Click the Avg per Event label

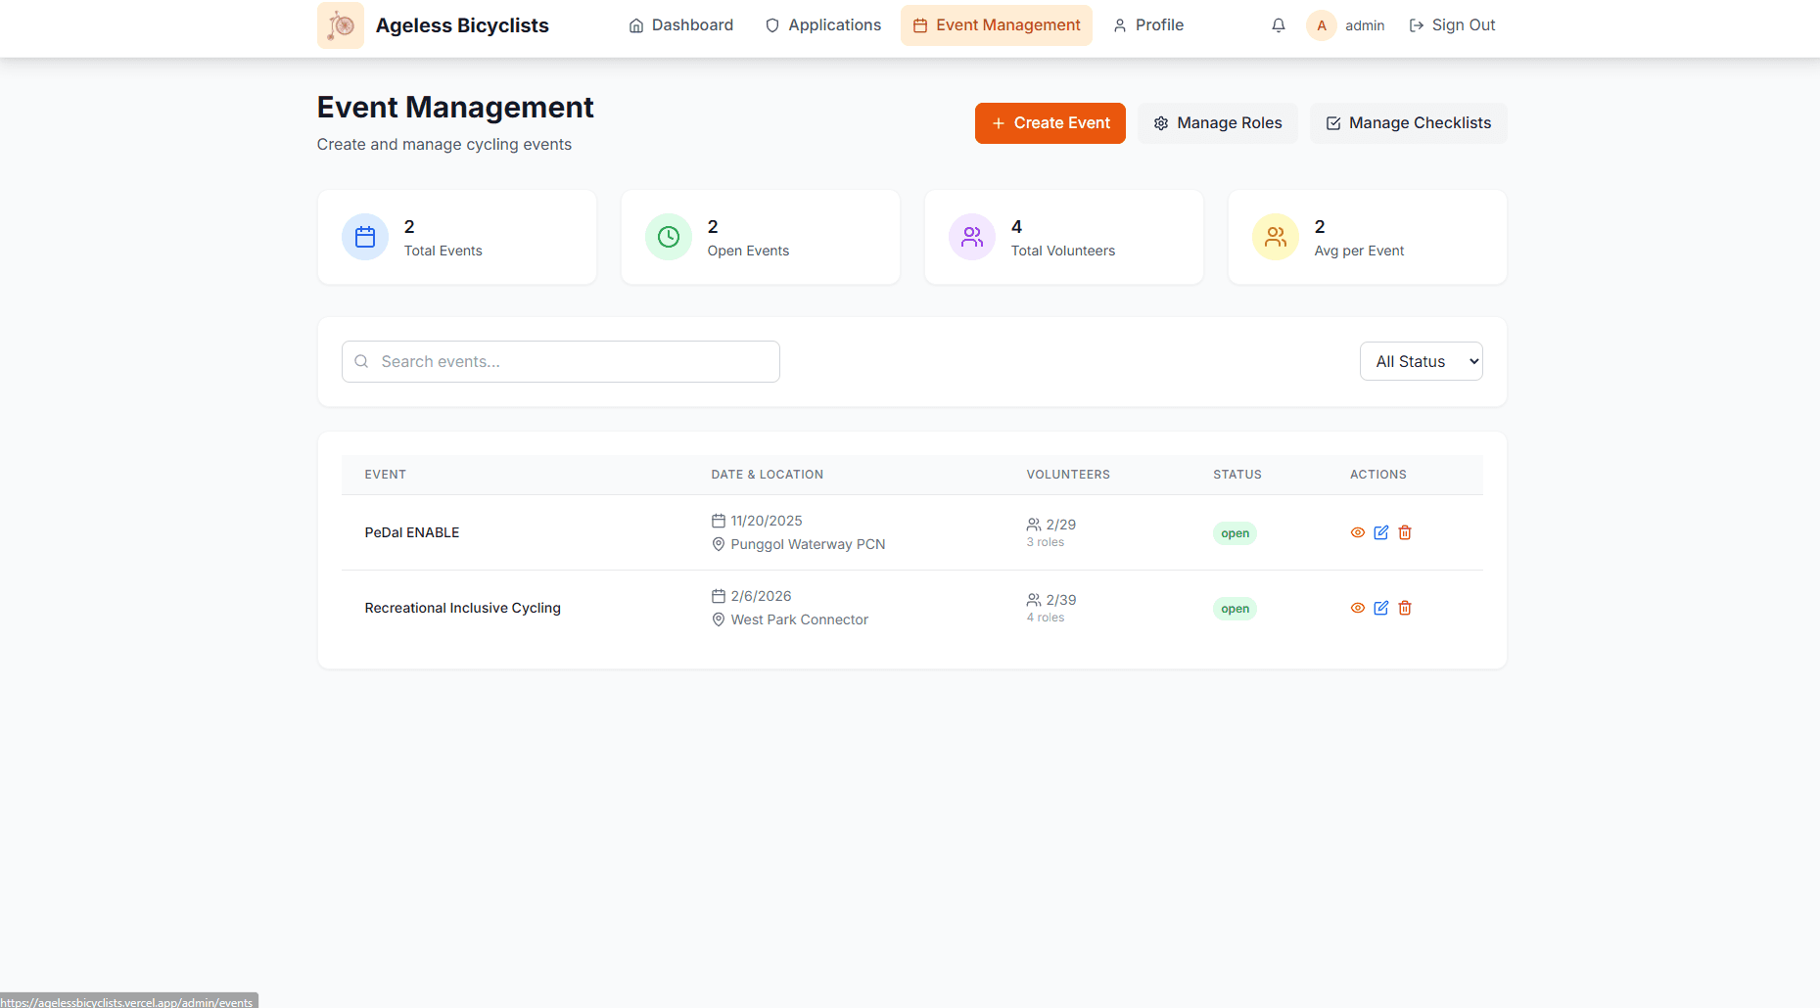coord(1360,251)
